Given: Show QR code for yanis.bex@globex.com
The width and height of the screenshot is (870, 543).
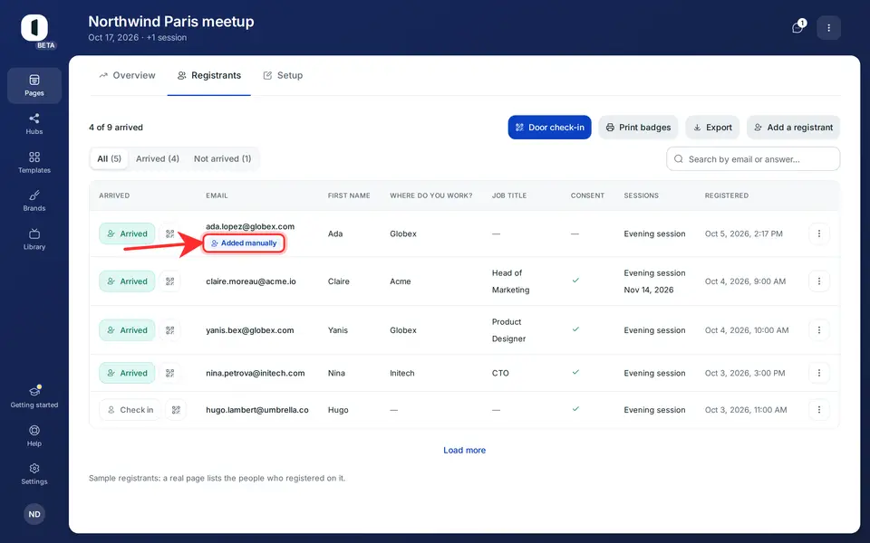Looking at the screenshot, I should coord(169,330).
